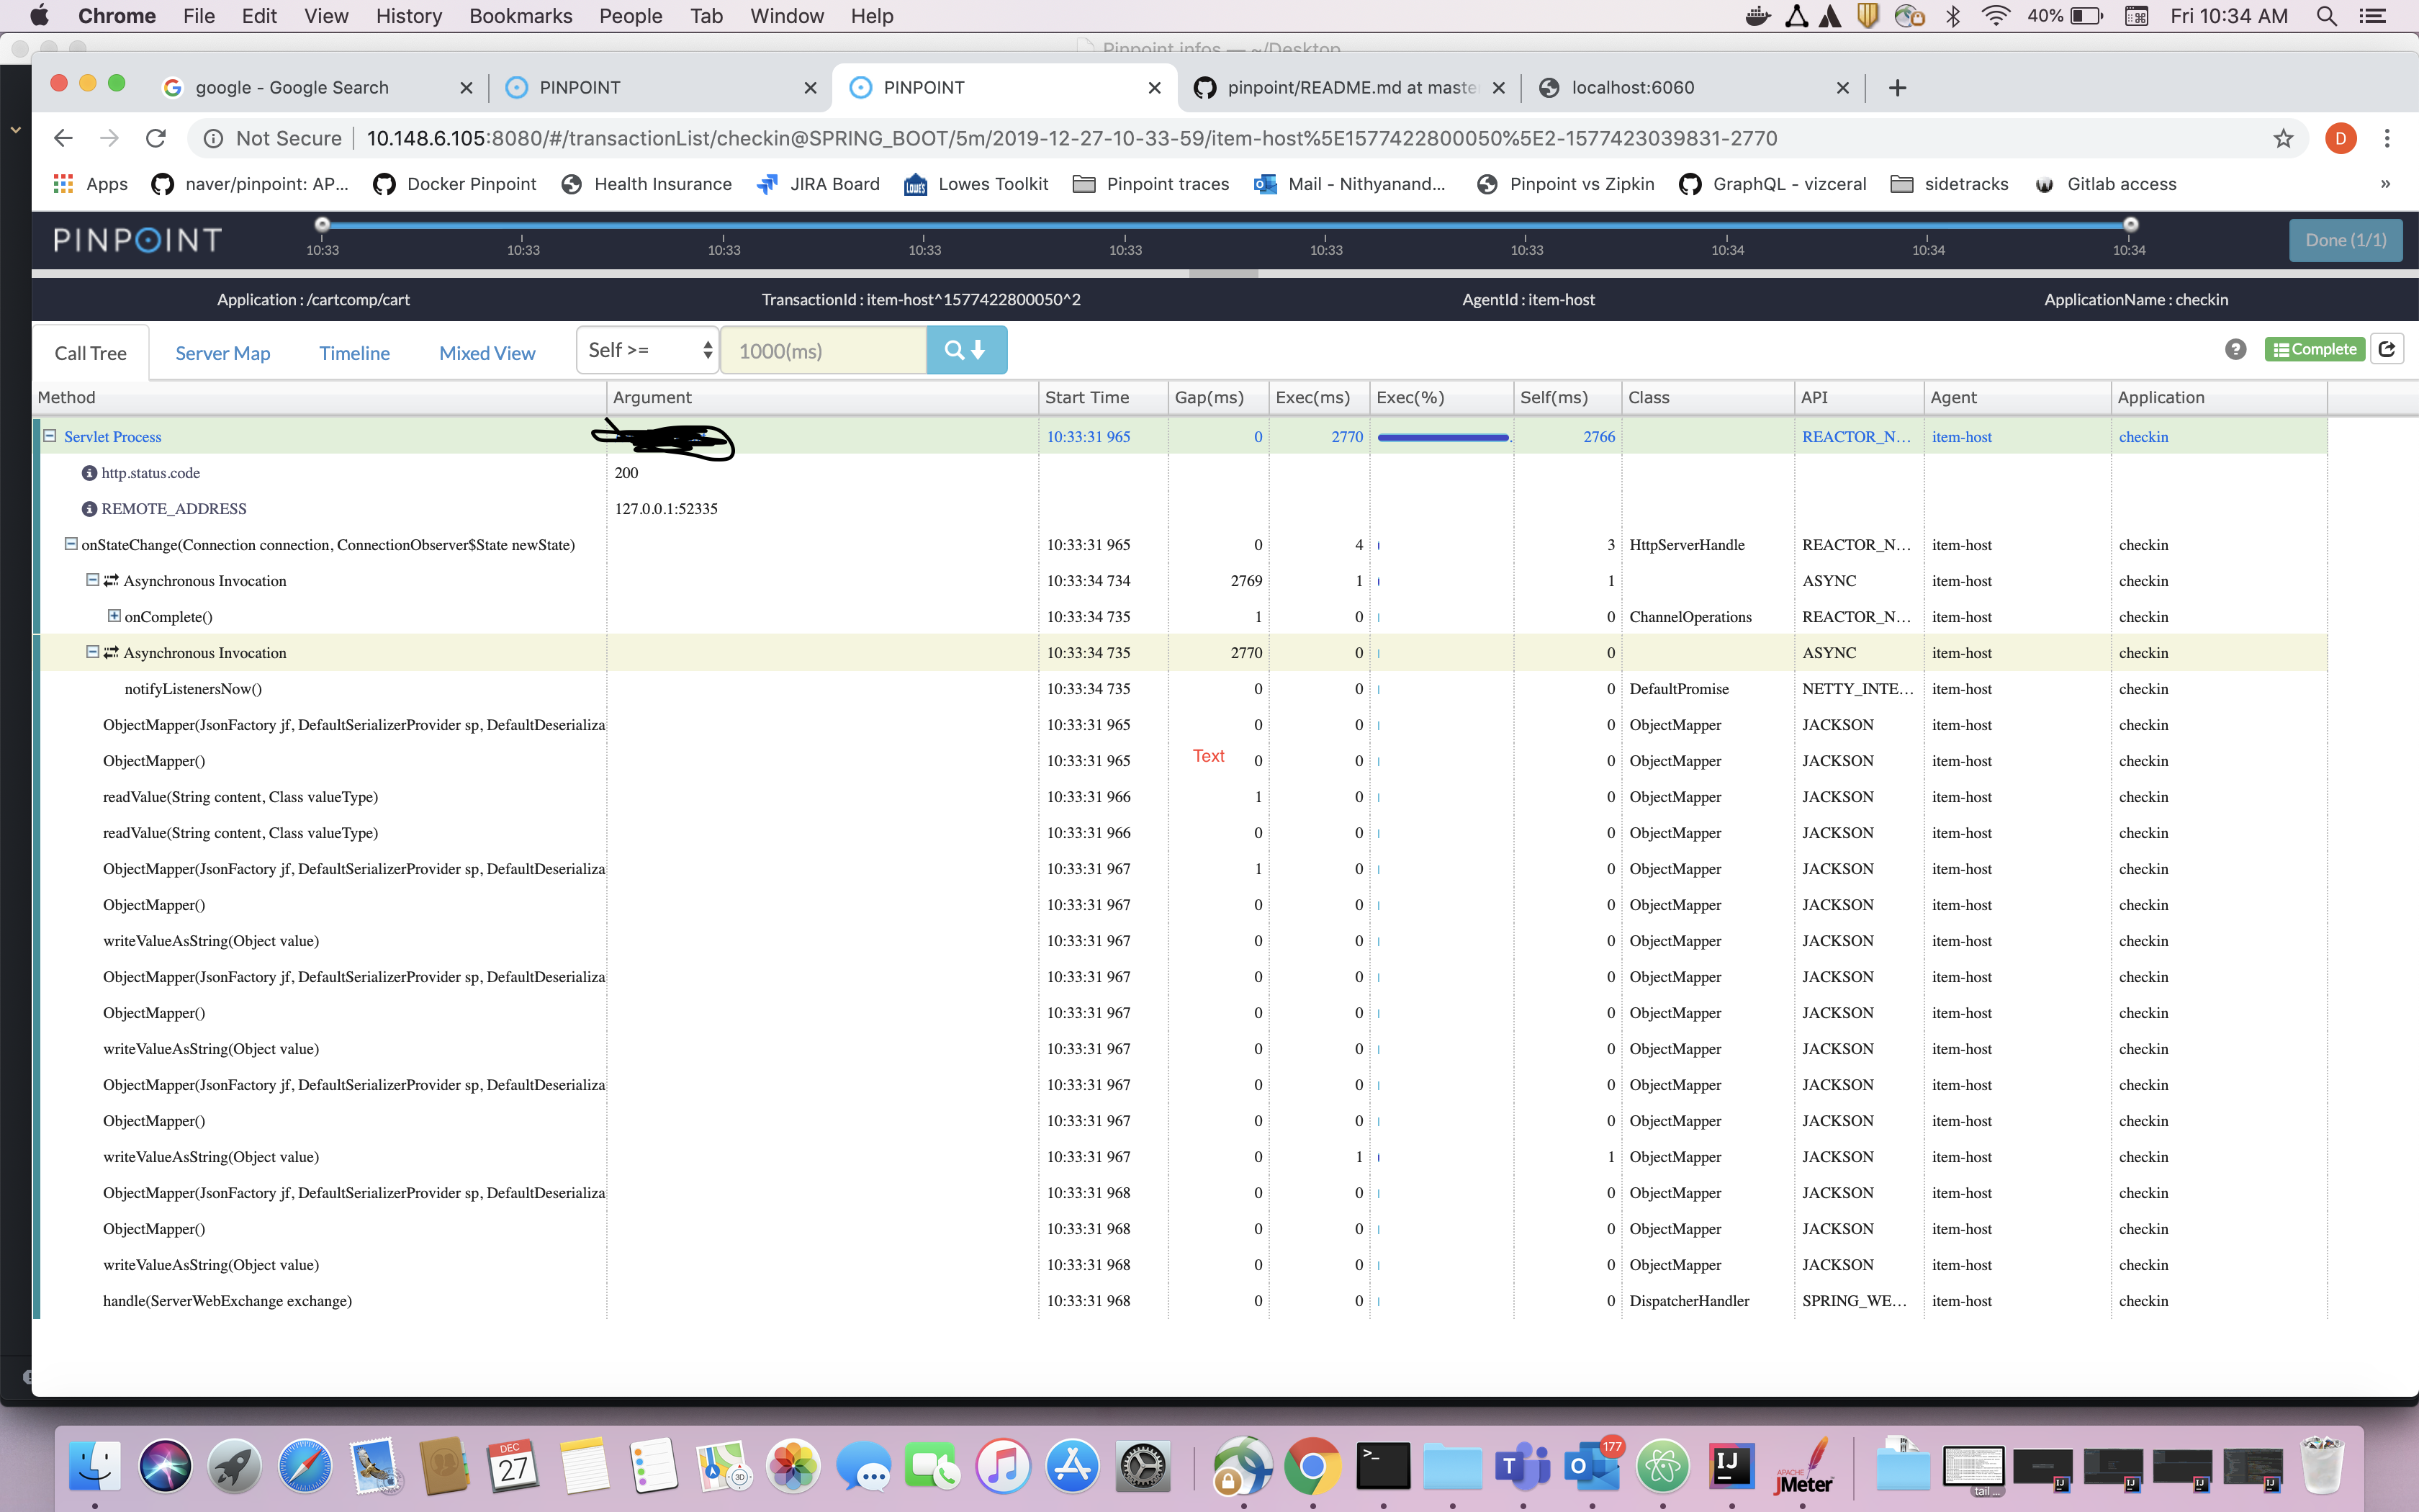
Task: Switch to the Timeline tab
Action: tap(355, 353)
